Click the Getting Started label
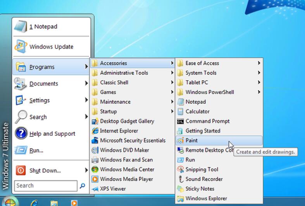The image size is (305, 206). tap(203, 131)
